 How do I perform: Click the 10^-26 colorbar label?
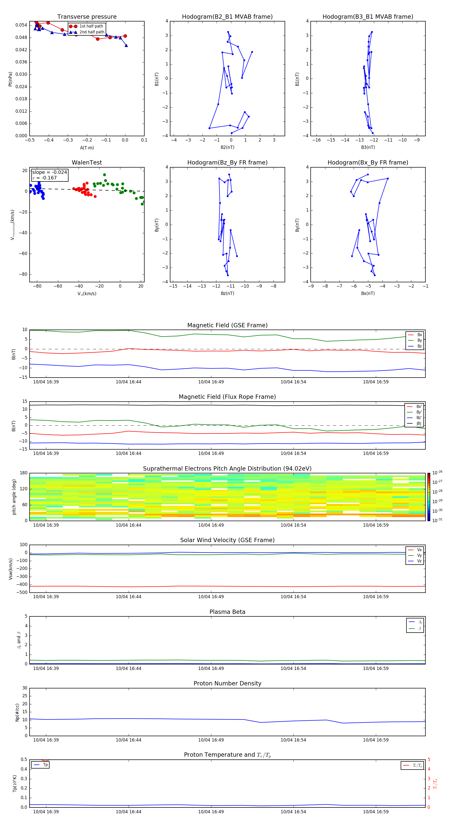tap(437, 473)
